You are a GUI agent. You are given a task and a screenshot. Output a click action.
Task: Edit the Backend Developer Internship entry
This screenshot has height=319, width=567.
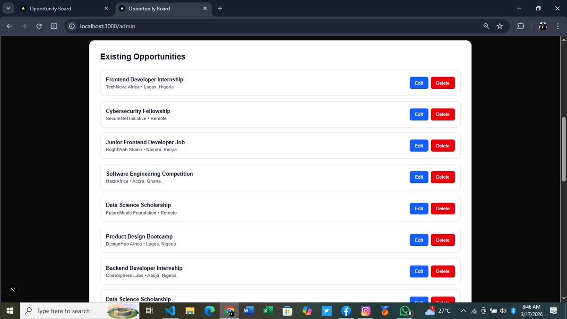(419, 271)
